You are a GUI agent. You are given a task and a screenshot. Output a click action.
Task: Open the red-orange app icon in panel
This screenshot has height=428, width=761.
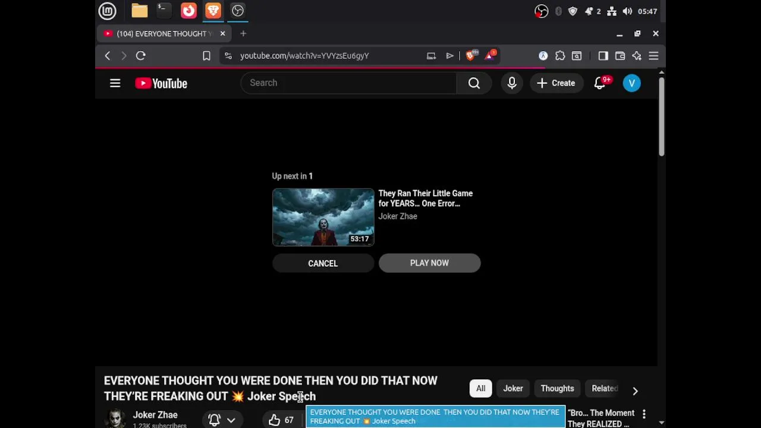188,11
